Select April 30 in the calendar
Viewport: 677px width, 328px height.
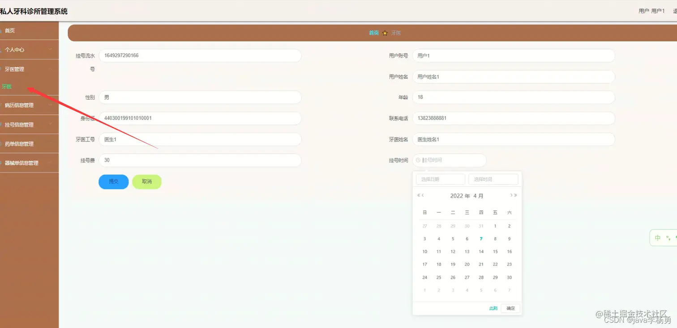click(x=509, y=278)
